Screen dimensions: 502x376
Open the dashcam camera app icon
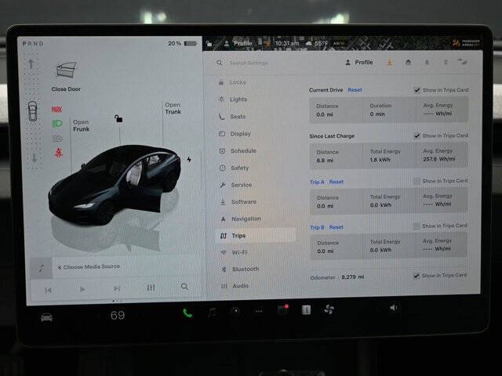(x=235, y=311)
